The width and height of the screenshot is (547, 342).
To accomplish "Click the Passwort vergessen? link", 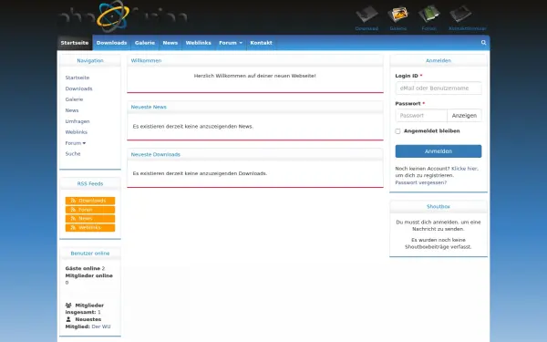I will click(420, 182).
